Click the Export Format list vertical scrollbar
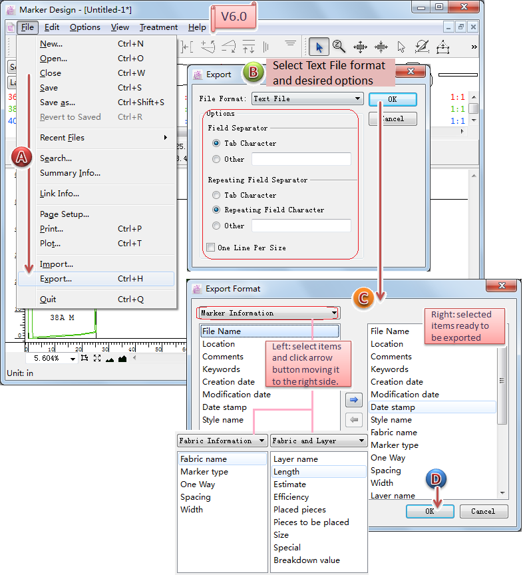The image size is (525, 575). click(x=502, y=386)
